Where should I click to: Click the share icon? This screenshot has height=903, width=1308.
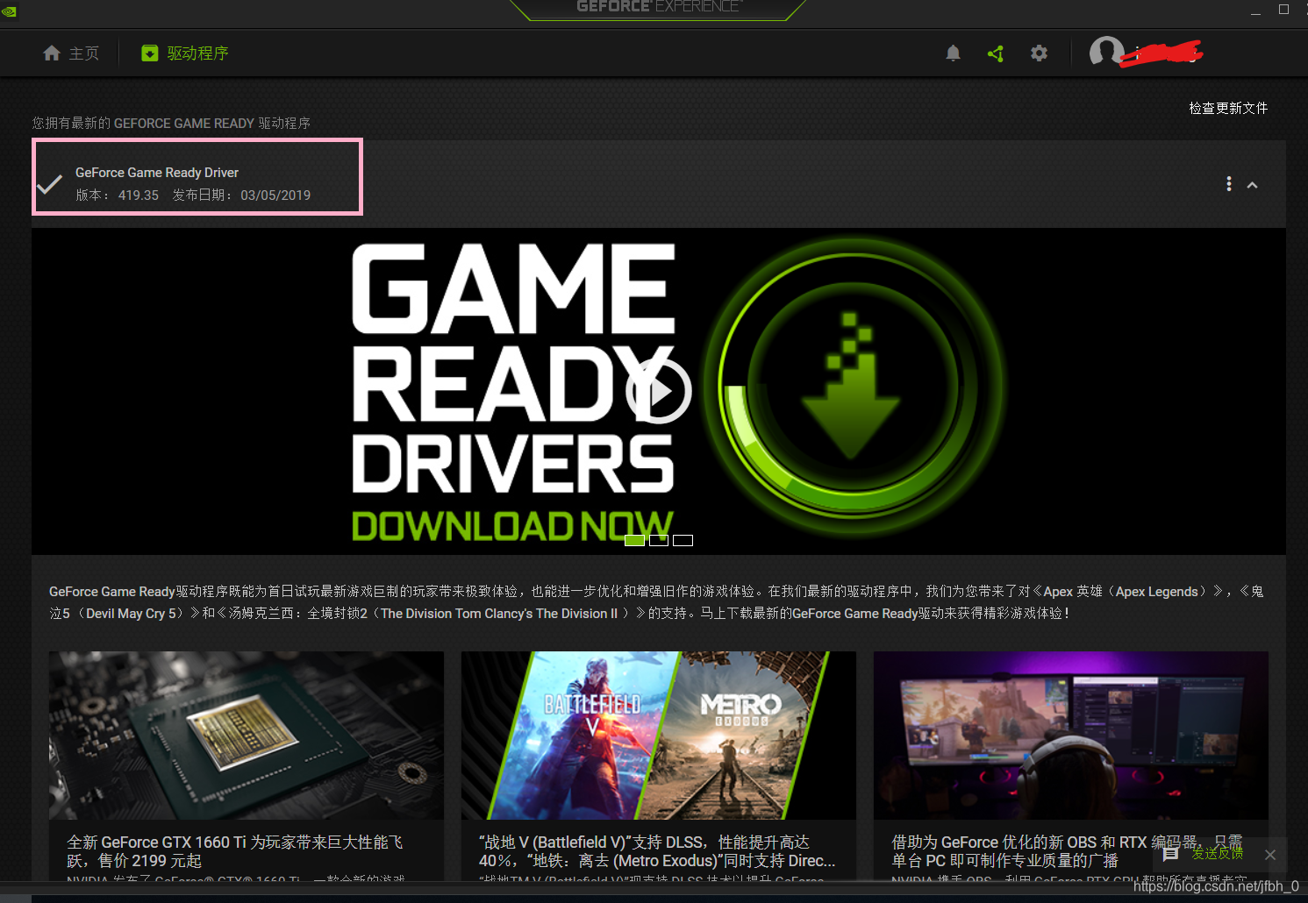pyautogui.click(x=996, y=53)
